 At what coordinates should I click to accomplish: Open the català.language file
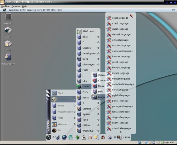[120, 18]
